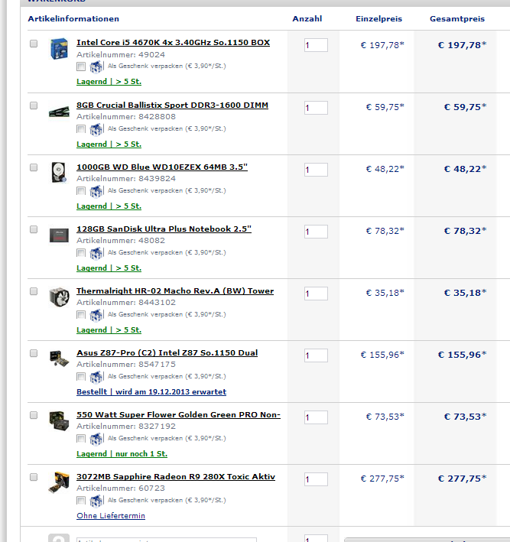This screenshot has height=542, width=510.
Task: Enable gift wrapping for Sapphire Radeon R9
Action: (x=81, y=500)
